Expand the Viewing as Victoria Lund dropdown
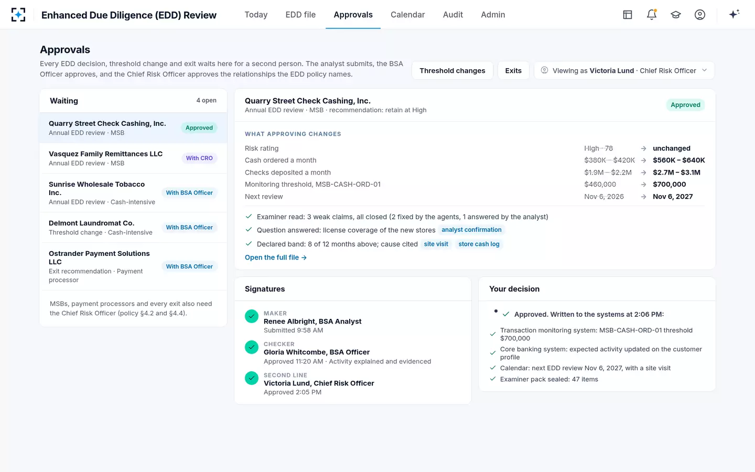This screenshot has width=755, height=472. click(x=624, y=70)
